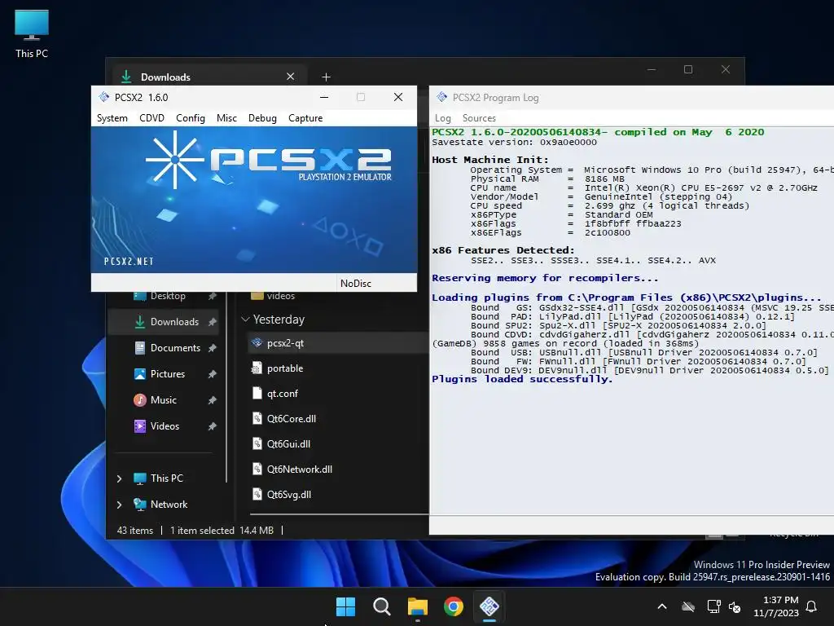Image resolution: width=834 pixels, height=626 pixels.
Task: Click the OneDrive cloud tray icon
Action: 688,606
